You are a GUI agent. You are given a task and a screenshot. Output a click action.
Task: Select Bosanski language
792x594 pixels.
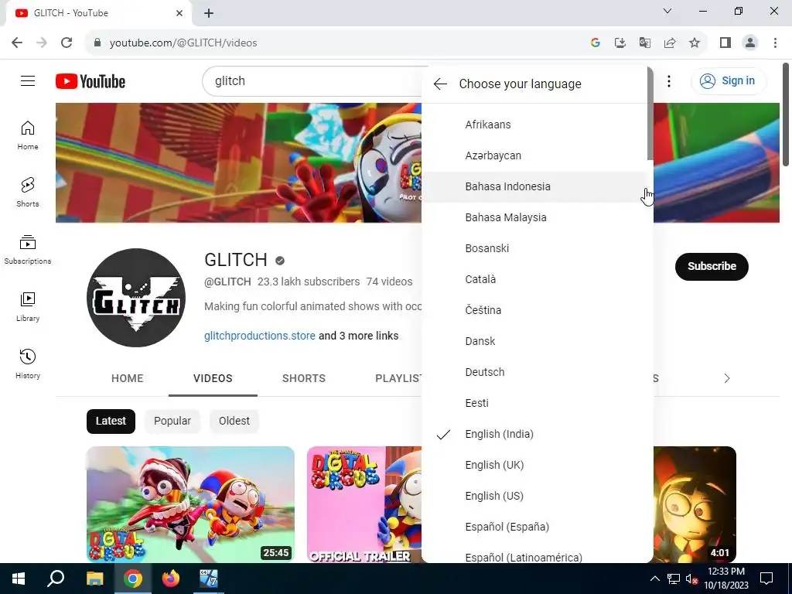click(534, 248)
